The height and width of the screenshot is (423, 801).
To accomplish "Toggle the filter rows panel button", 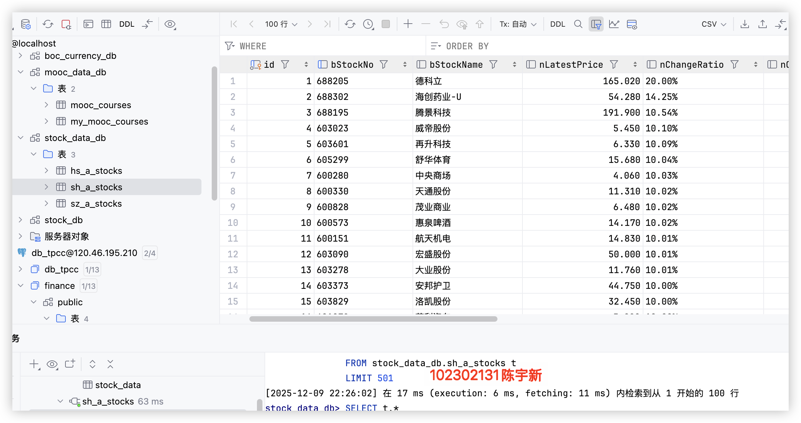I will pyautogui.click(x=596, y=24).
